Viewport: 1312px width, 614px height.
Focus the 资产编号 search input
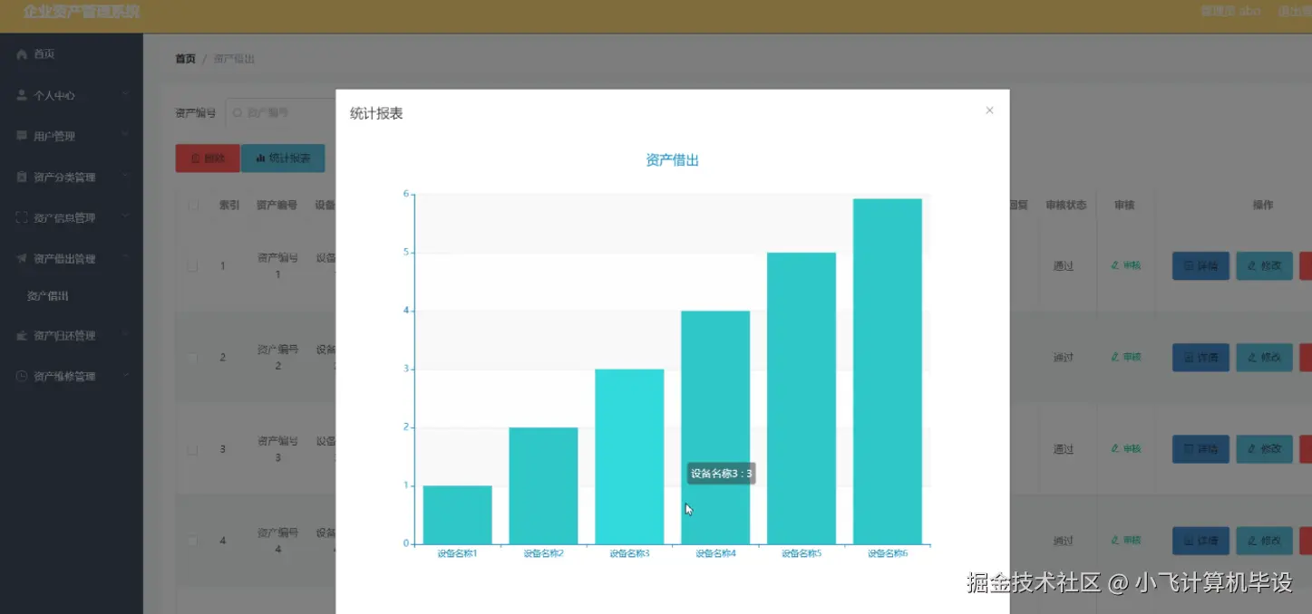[x=281, y=113]
